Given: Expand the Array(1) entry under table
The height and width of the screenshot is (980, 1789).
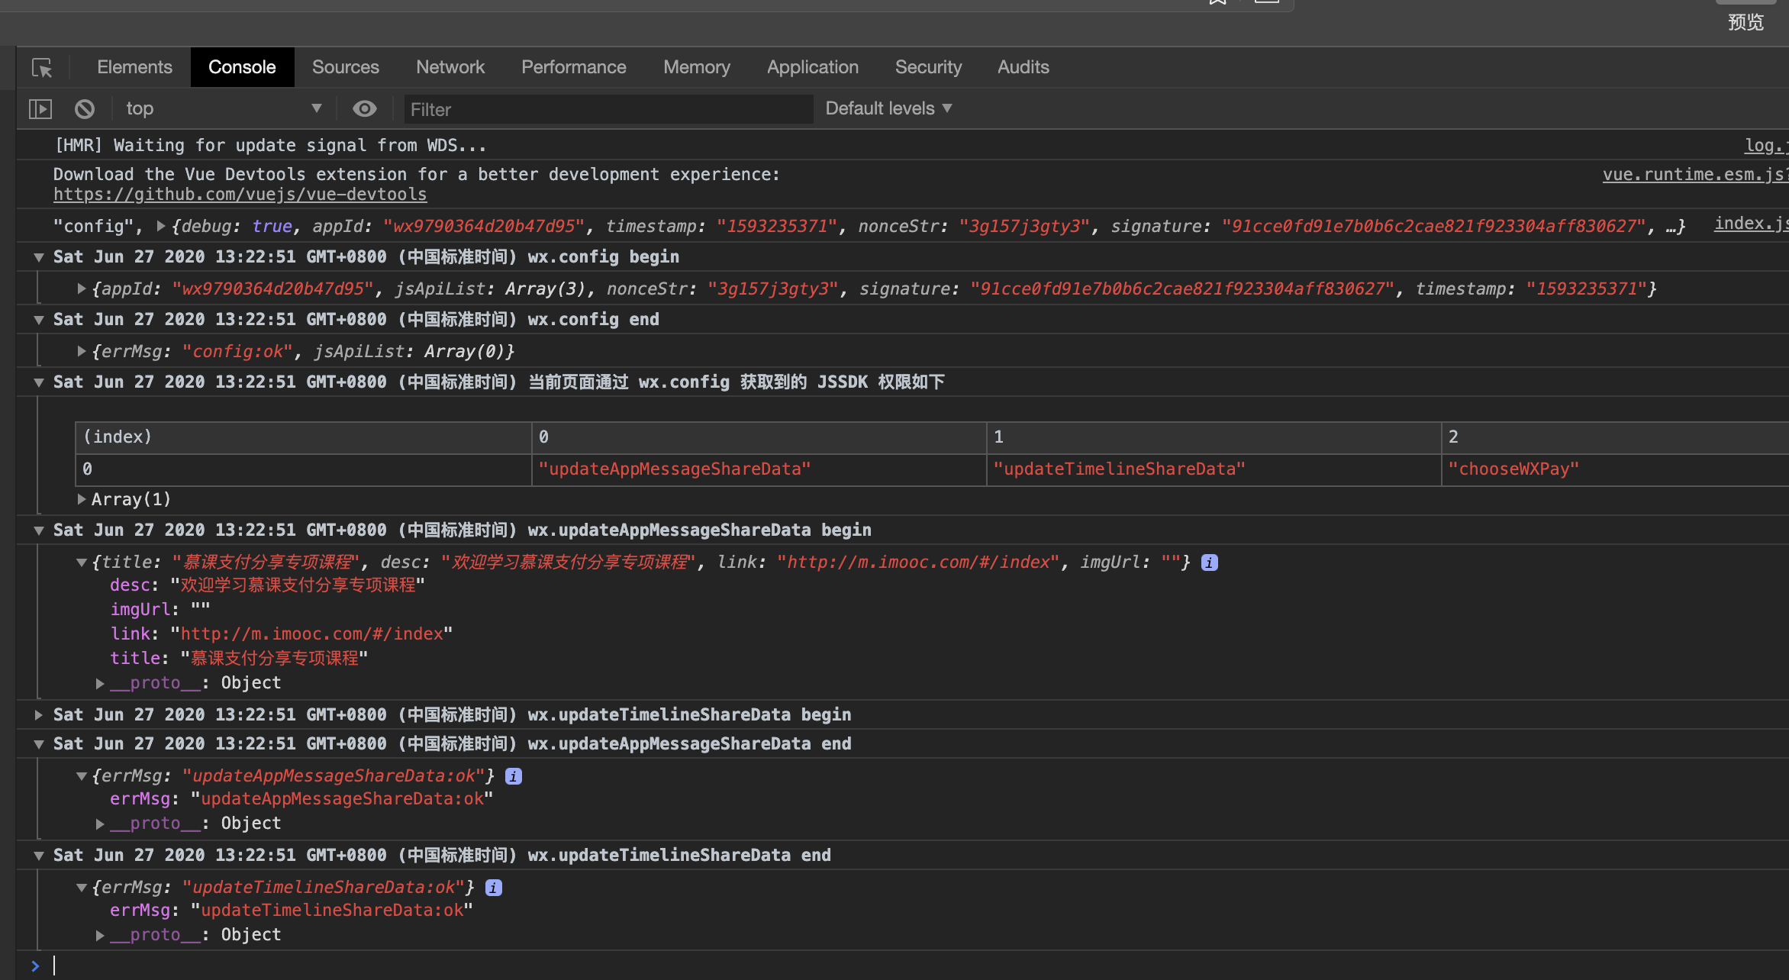Looking at the screenshot, I should (x=82, y=499).
